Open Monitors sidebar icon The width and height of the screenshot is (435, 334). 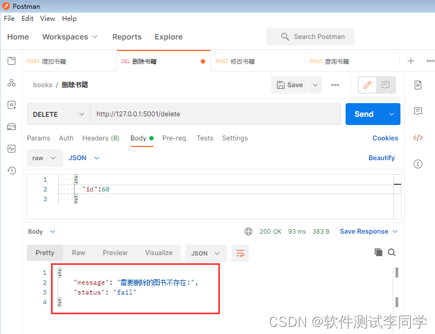pos(12,149)
